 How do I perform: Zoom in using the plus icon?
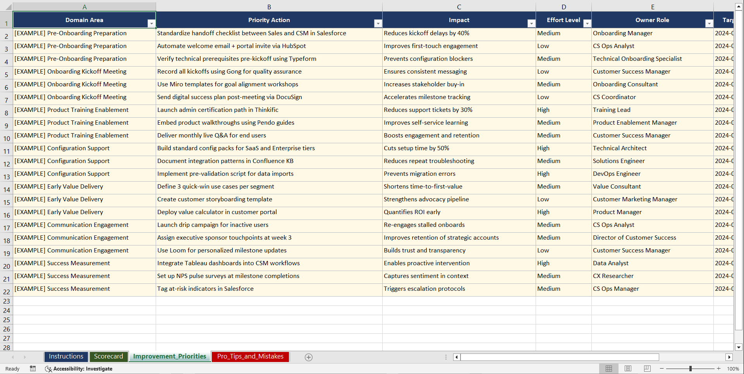click(719, 369)
